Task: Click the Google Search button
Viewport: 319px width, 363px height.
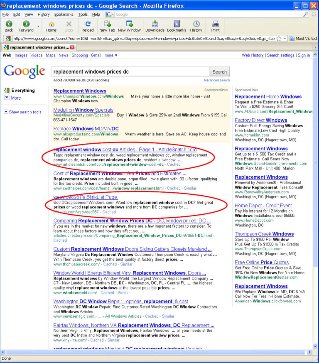Action: 219,72
